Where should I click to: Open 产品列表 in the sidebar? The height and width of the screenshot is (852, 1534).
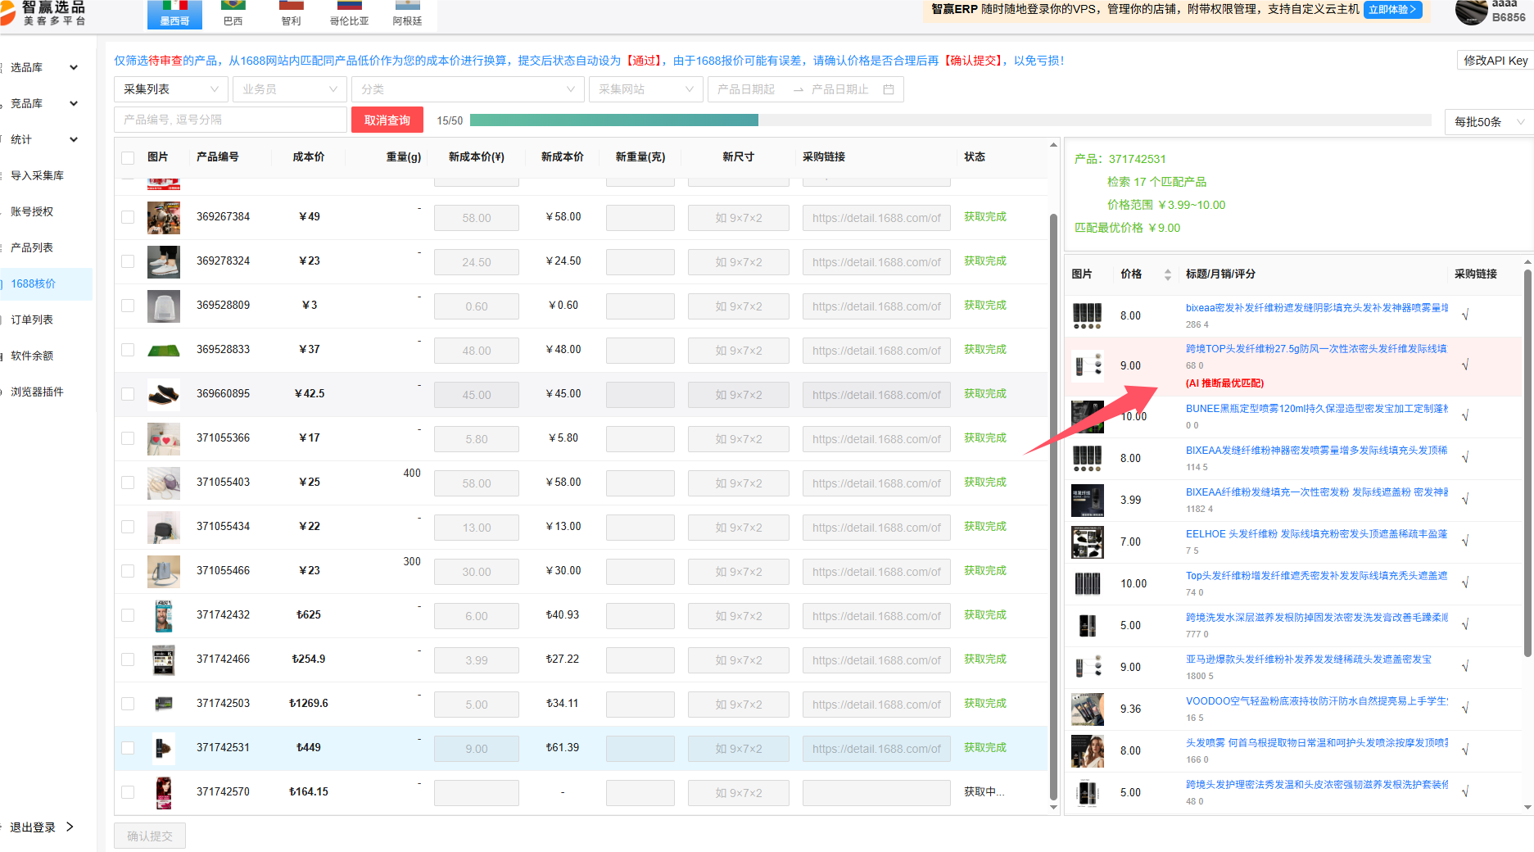coord(32,247)
